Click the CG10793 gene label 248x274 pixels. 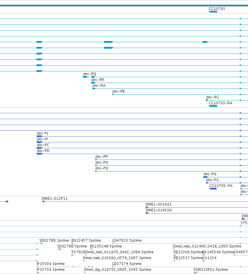(x=217, y=9)
